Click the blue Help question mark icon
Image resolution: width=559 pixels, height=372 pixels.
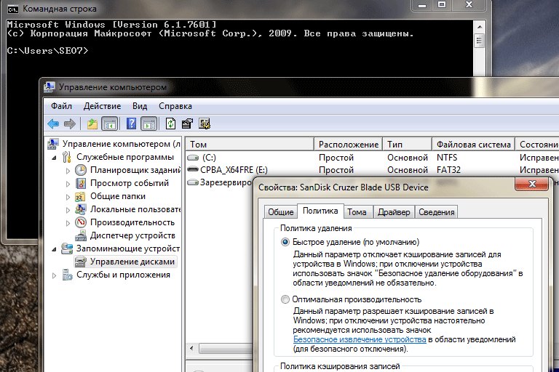click(131, 124)
